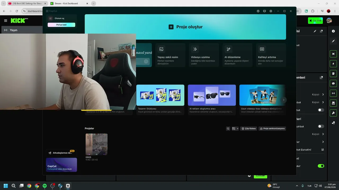Click the Pro'ya katıl button in CapCut
This screenshot has width=339, height=190.
click(61, 25)
